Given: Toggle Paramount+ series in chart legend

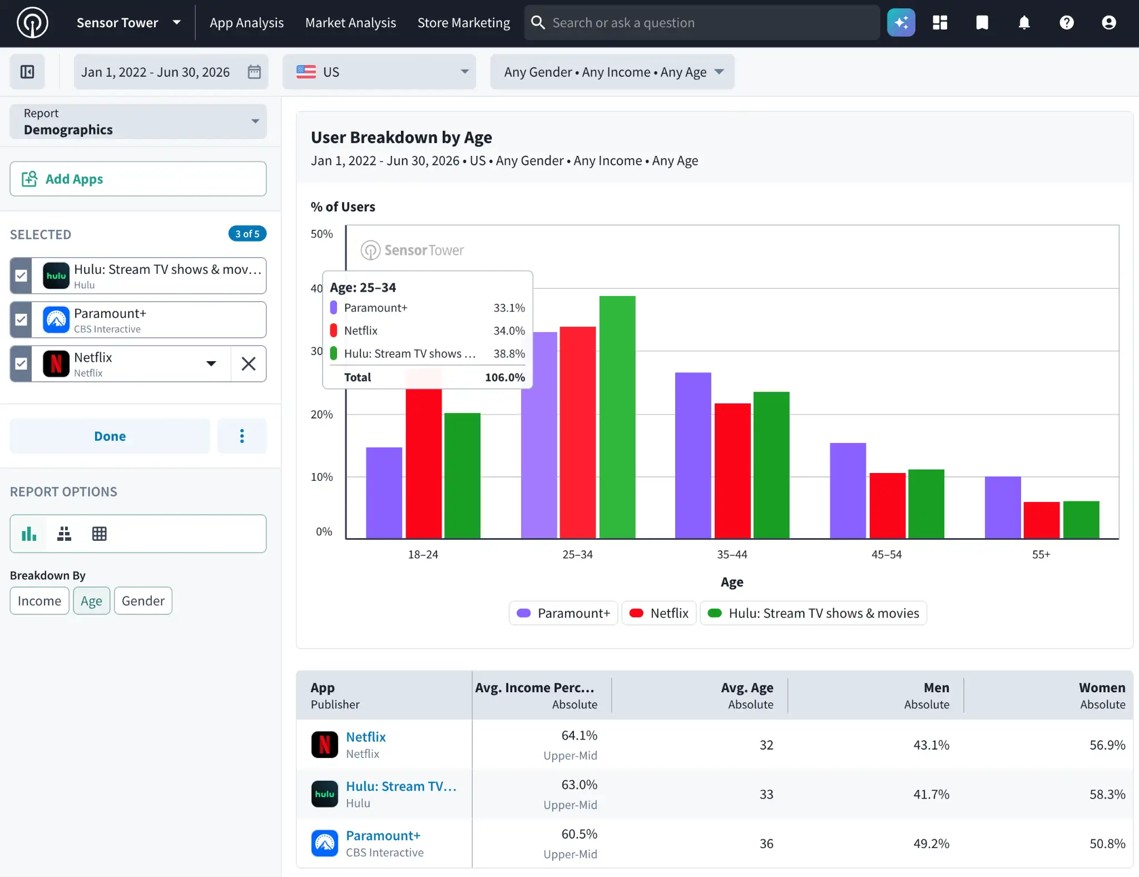Looking at the screenshot, I should coord(563,613).
